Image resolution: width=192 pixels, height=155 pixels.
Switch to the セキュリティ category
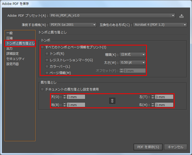click(15, 59)
